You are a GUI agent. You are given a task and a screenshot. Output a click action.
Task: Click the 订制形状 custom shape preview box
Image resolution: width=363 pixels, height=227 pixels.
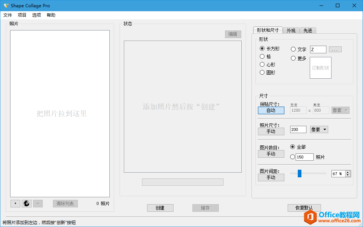point(320,68)
